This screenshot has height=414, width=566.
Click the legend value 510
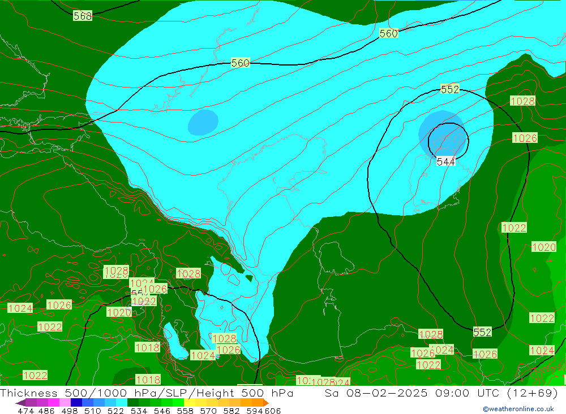click(93, 411)
